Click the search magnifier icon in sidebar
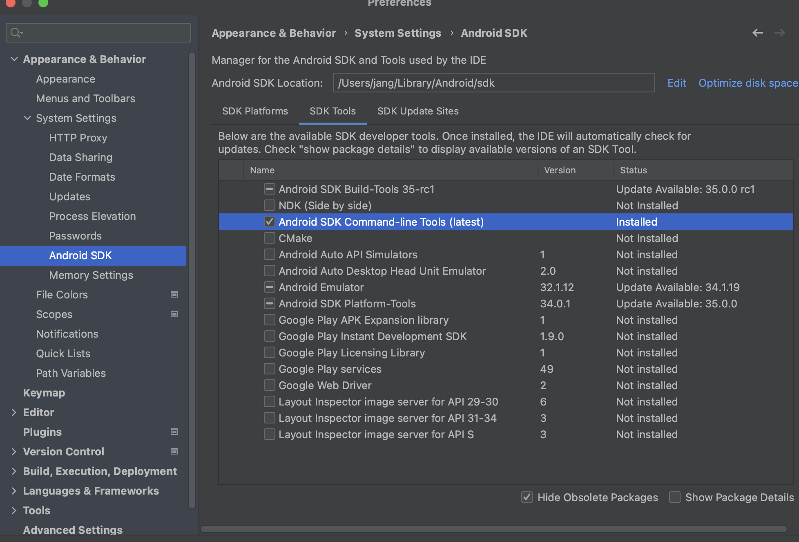This screenshot has height=542, width=799. 16,33
